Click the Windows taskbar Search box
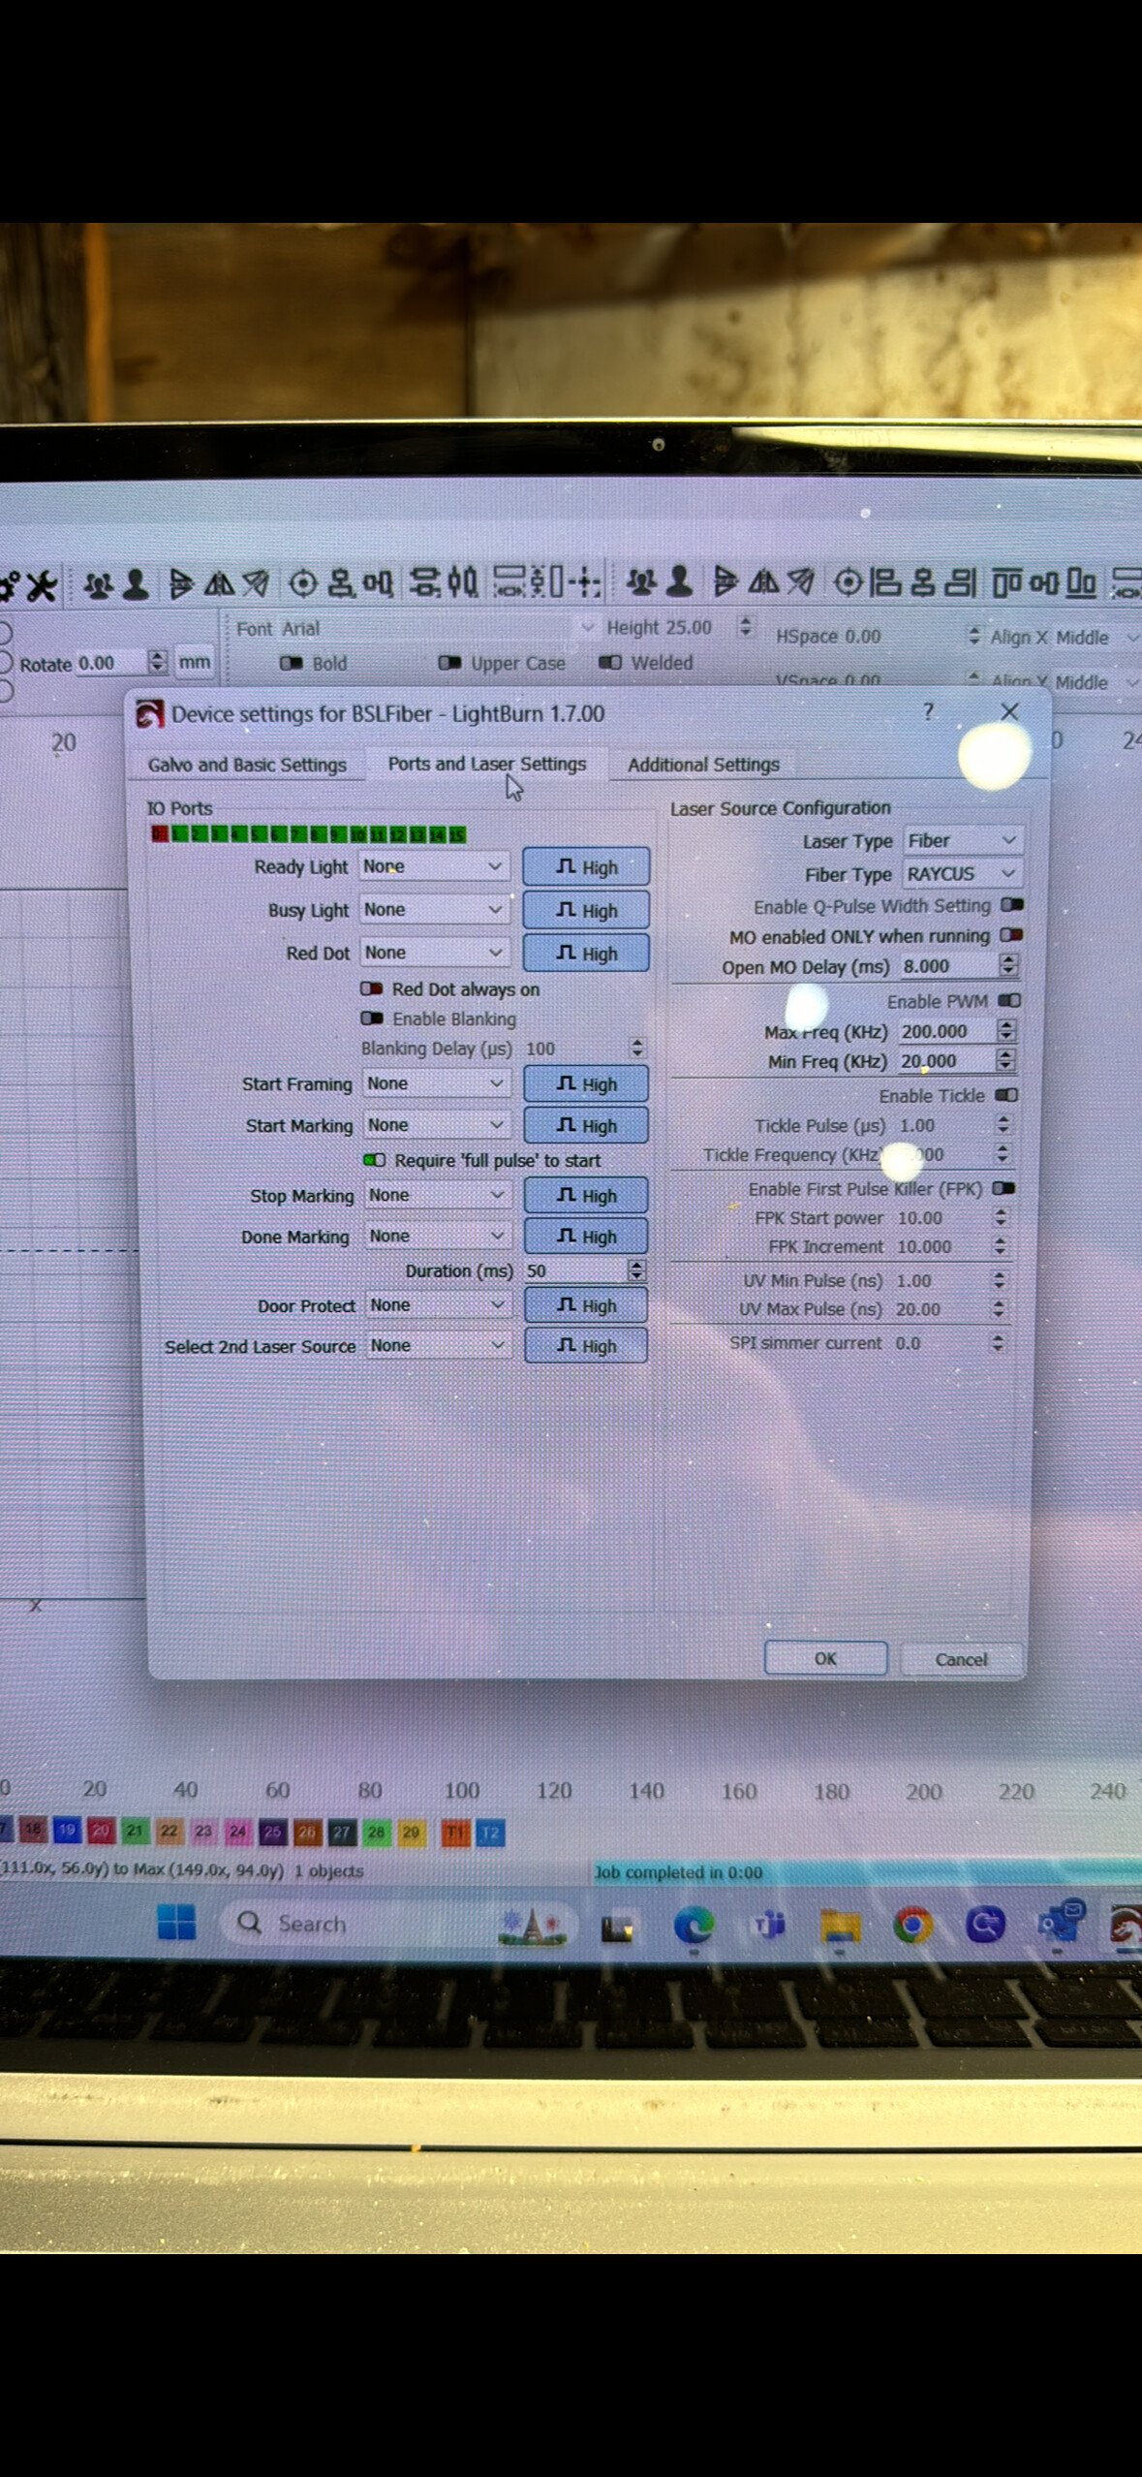 tap(399, 1924)
